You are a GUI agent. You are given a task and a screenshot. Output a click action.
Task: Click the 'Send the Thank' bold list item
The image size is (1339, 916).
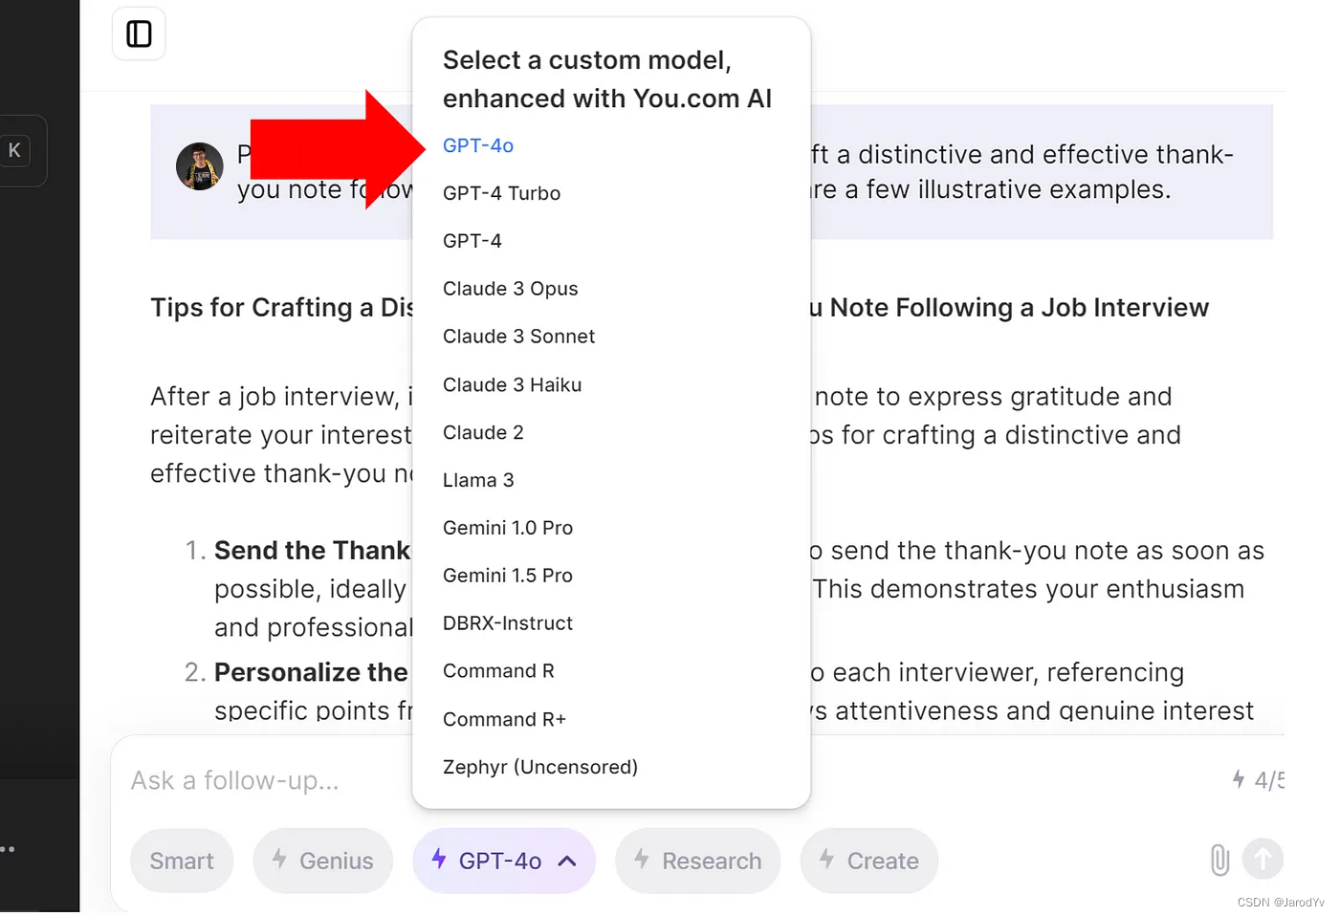pyautogui.click(x=312, y=551)
